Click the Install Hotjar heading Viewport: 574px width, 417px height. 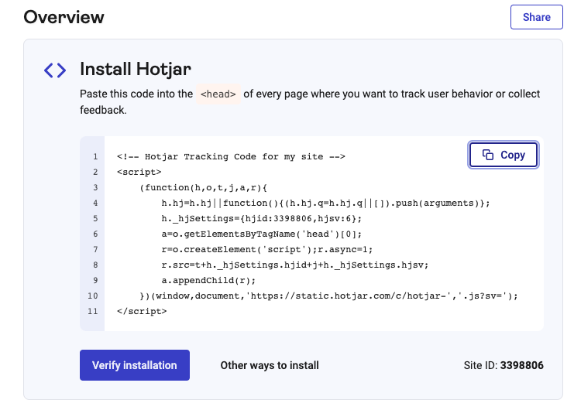(x=136, y=69)
